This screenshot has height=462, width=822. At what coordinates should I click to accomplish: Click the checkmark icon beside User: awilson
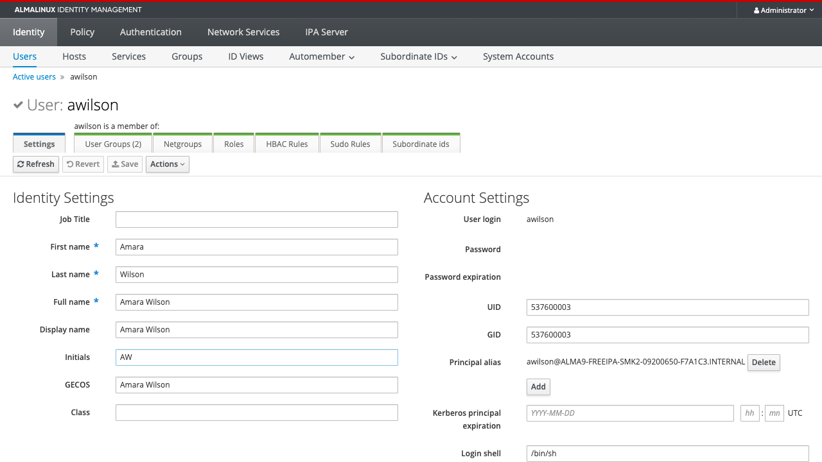pyautogui.click(x=18, y=105)
